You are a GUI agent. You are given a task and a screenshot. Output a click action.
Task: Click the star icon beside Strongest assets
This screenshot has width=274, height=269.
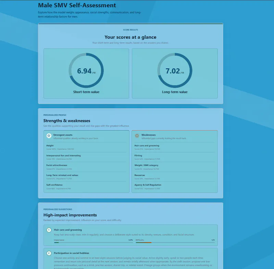49,136
